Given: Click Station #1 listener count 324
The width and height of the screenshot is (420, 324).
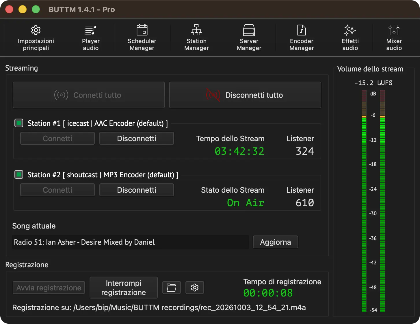Looking at the screenshot, I should point(305,151).
